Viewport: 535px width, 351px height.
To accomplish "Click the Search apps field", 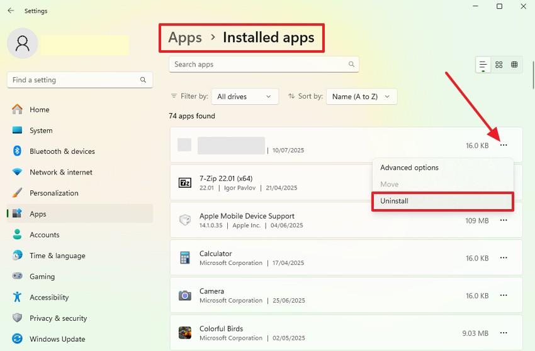I will coord(264,64).
